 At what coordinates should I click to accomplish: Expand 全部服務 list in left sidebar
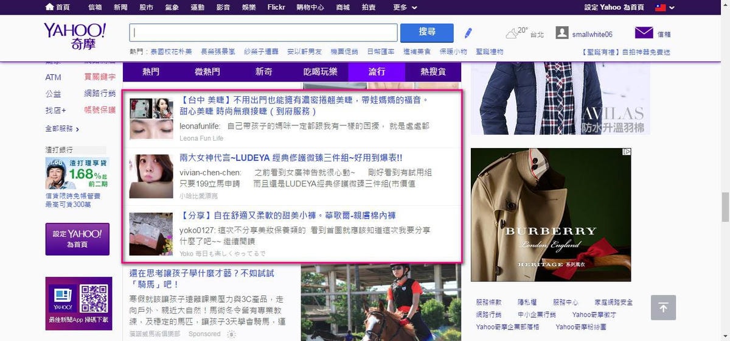62,128
